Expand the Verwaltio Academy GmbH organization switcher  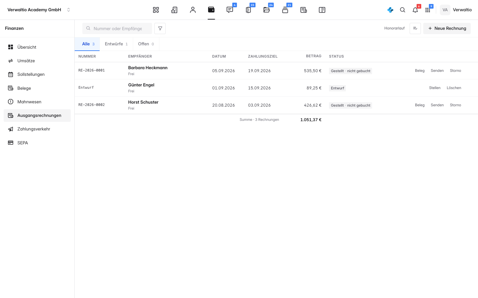pos(39,10)
